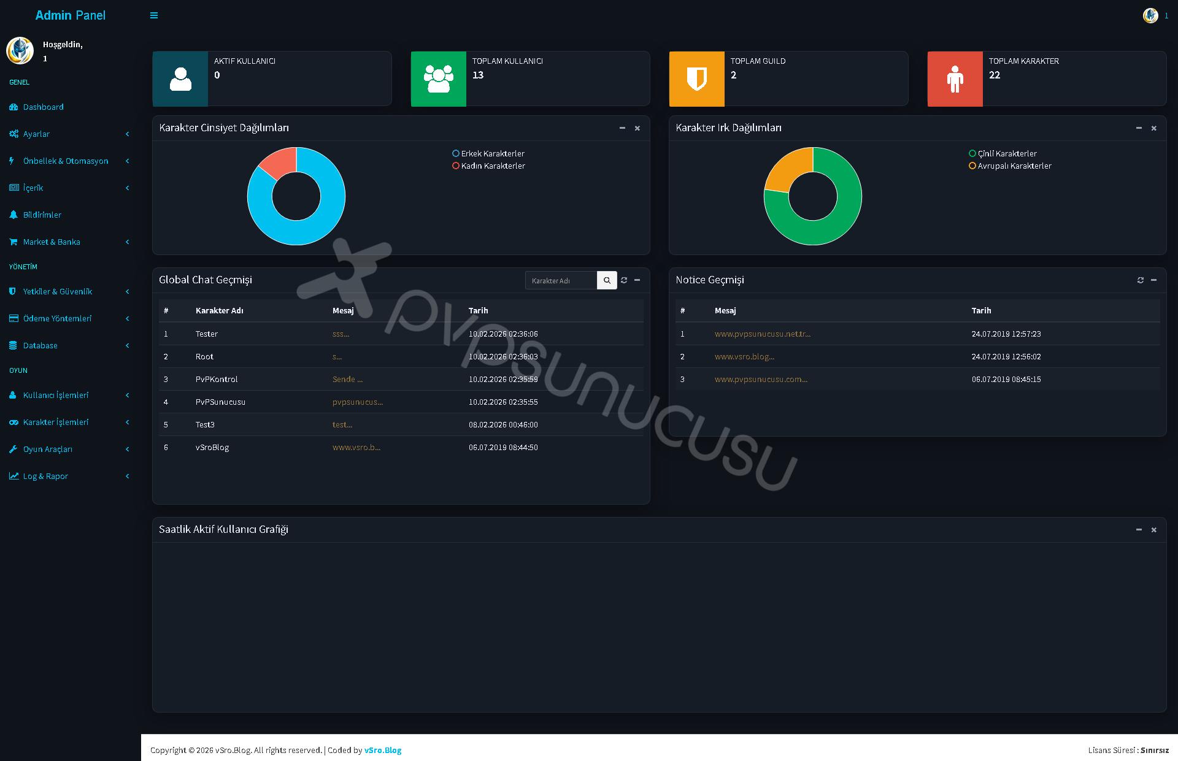Collapse the Saatlik Aktif Kullanıcı Grafiği panel
Image resolution: width=1178 pixels, height=761 pixels.
tap(1139, 530)
